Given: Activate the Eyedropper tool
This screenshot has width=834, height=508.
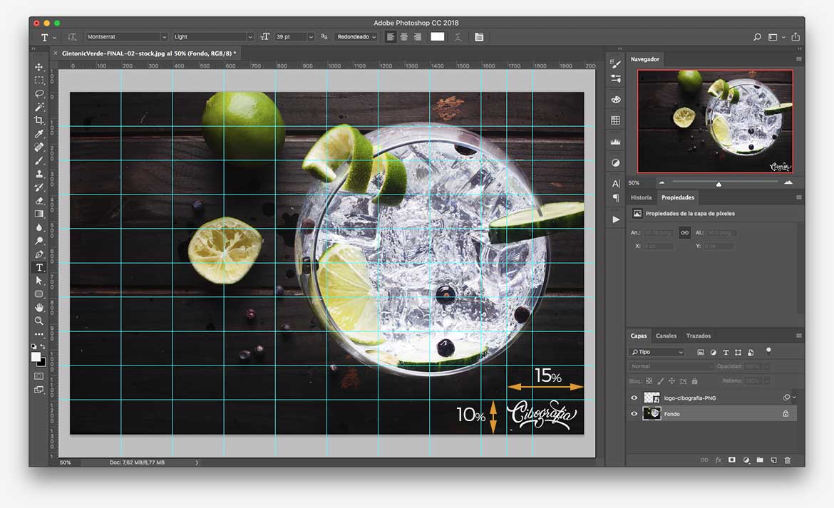Looking at the screenshot, I should point(39,134).
